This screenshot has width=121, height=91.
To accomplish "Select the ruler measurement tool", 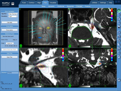I will (119, 23).
